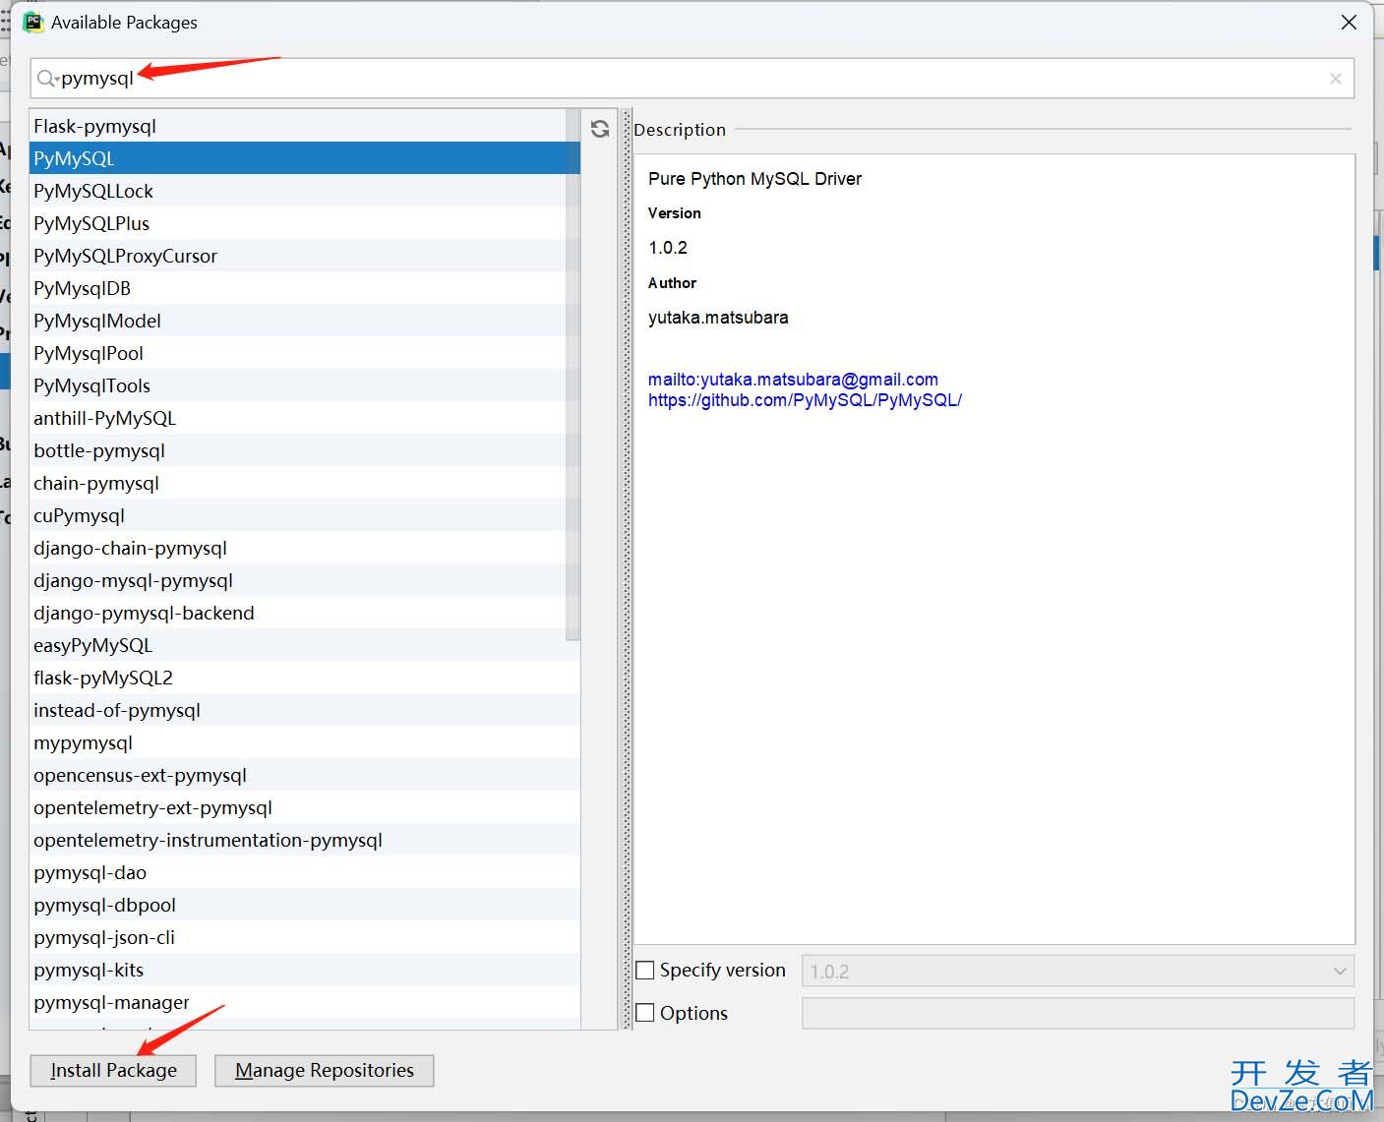Click the Manage Repositories button
1384x1122 pixels.
[x=325, y=1070]
